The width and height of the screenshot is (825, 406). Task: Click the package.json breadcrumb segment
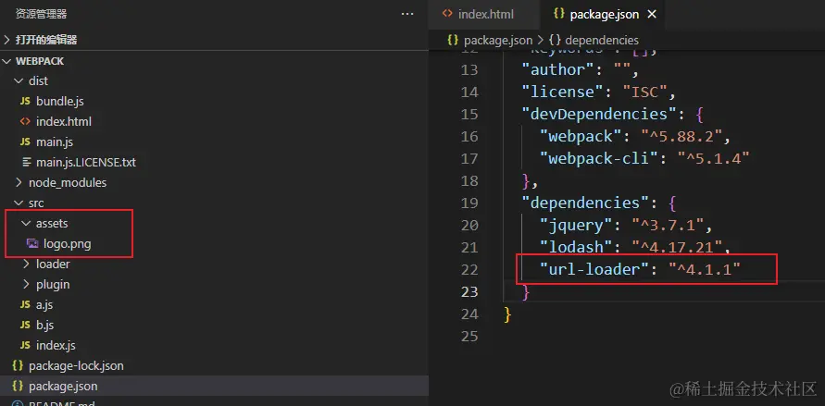click(x=498, y=40)
